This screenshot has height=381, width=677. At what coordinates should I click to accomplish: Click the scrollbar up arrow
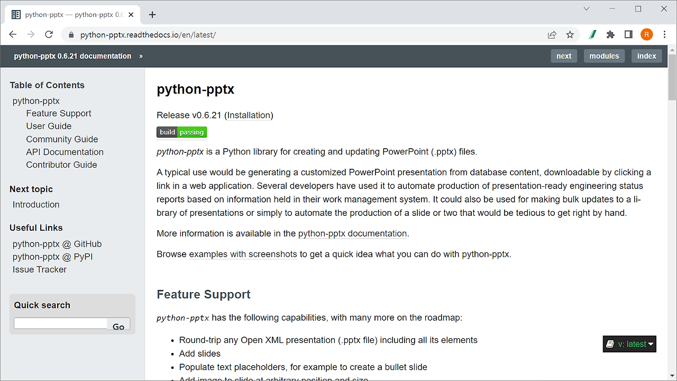coord(672,49)
